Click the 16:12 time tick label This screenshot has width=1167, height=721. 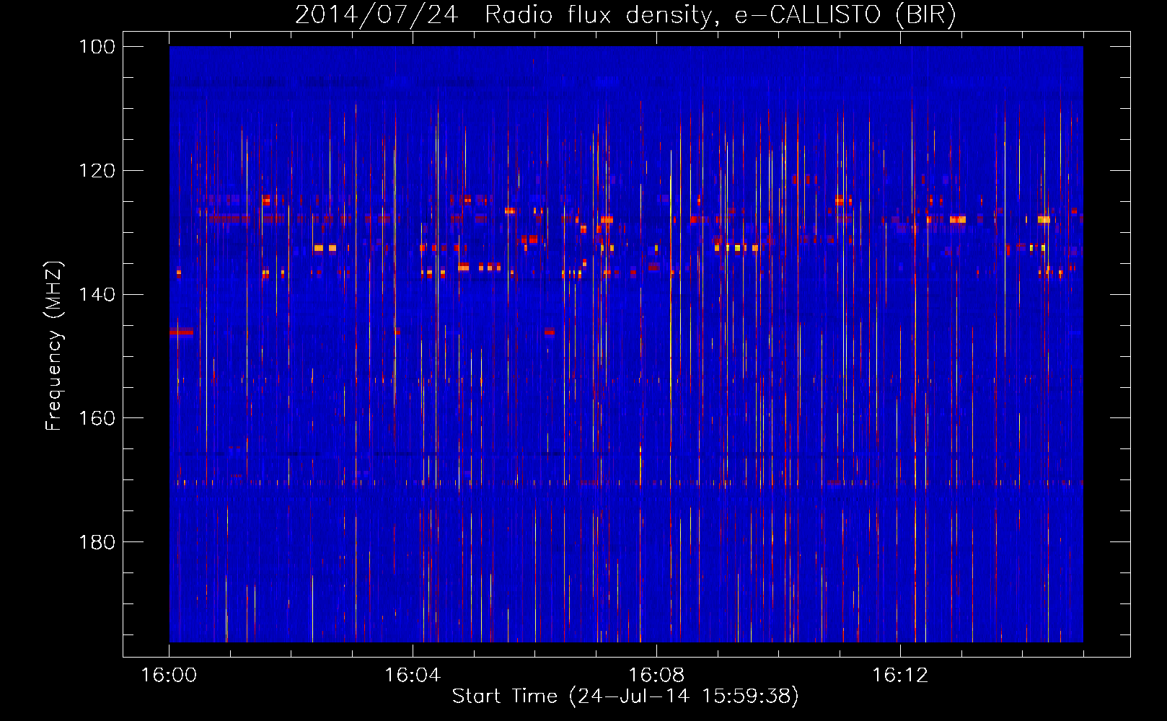pyautogui.click(x=900, y=676)
